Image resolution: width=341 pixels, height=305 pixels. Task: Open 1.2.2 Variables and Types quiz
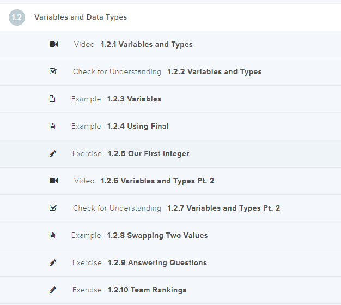214,71
